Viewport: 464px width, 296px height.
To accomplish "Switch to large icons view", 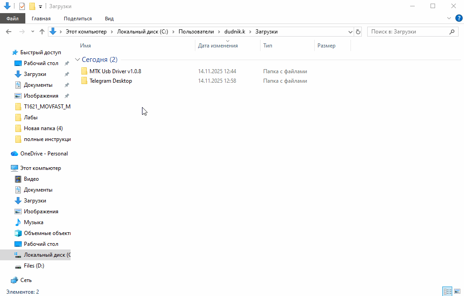I will click(456, 291).
